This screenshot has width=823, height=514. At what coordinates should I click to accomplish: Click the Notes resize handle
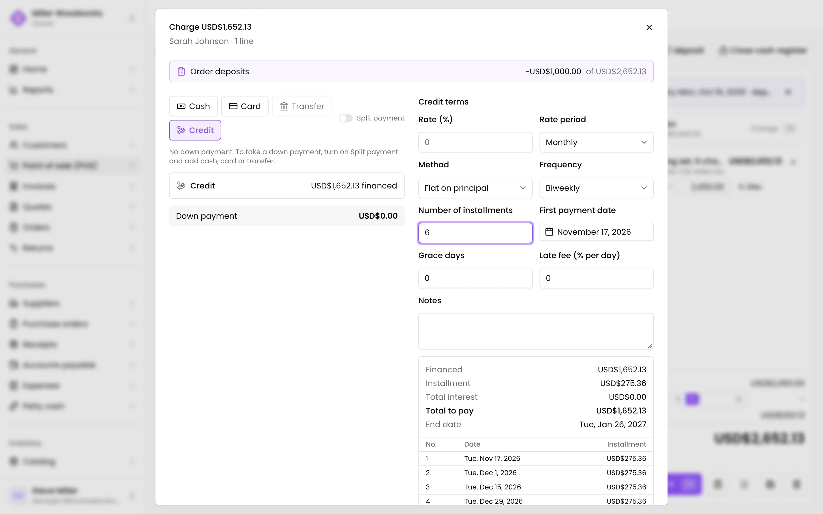(x=650, y=346)
